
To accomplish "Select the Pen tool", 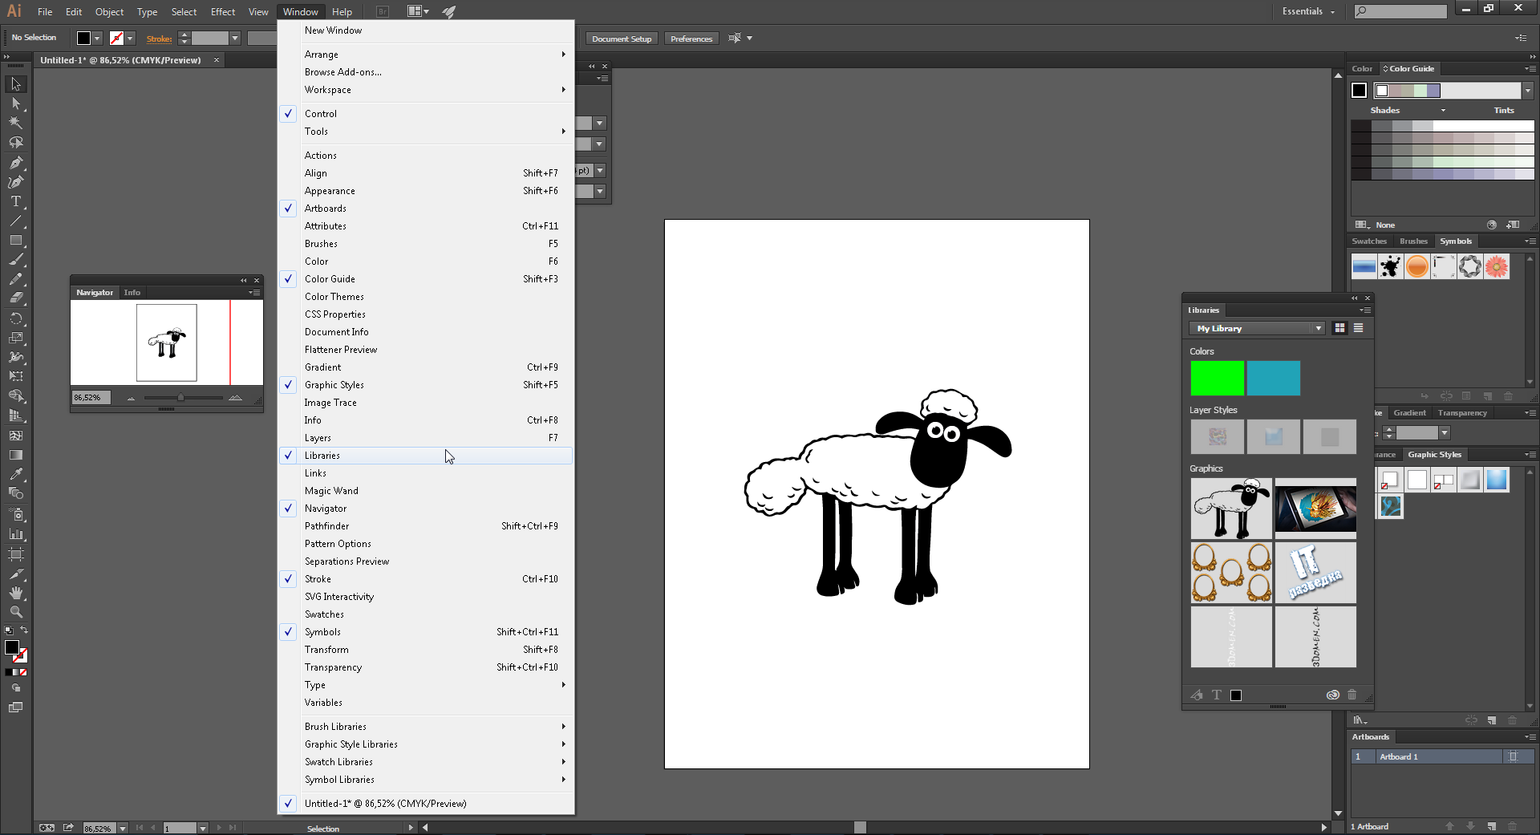I will tap(15, 162).
